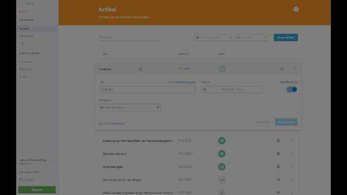Screen dimensions: 347x195
Task: Publish the NABU Wochenmarkt article
Action: coord(222,192)
